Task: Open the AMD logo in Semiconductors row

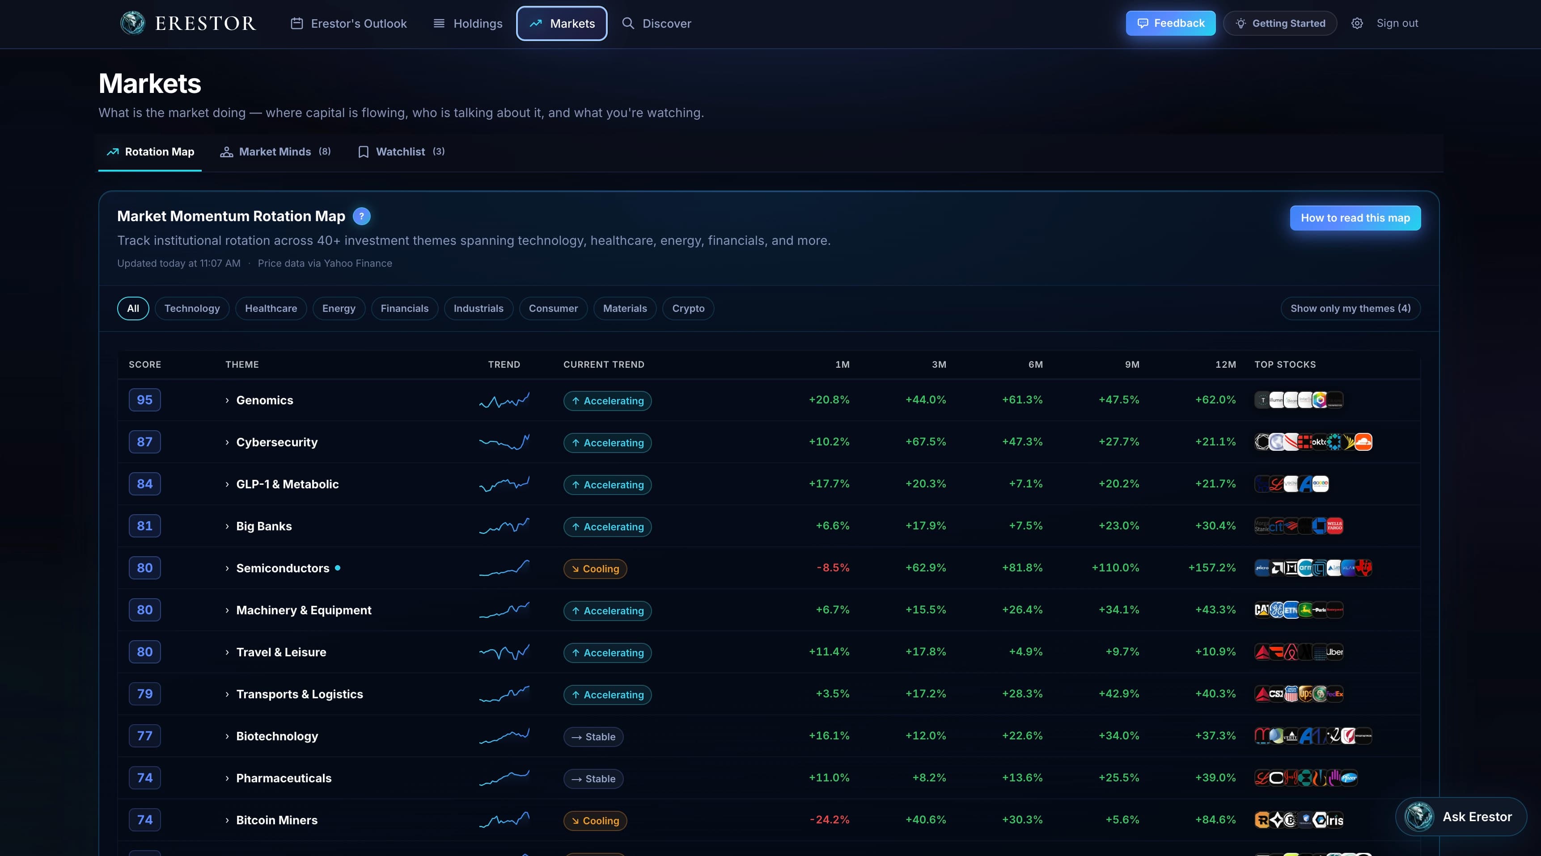Action: 1277,568
